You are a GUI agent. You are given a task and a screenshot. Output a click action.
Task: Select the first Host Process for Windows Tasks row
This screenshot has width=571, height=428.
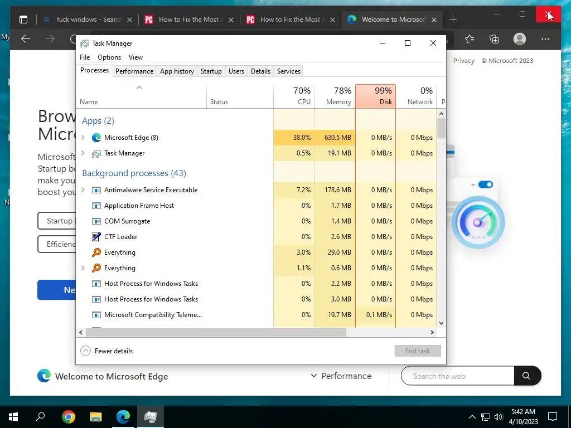pyautogui.click(x=256, y=284)
